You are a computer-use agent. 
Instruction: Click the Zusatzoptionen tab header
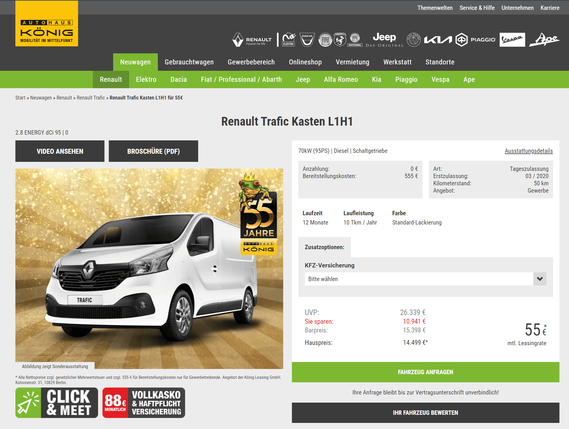tap(324, 247)
